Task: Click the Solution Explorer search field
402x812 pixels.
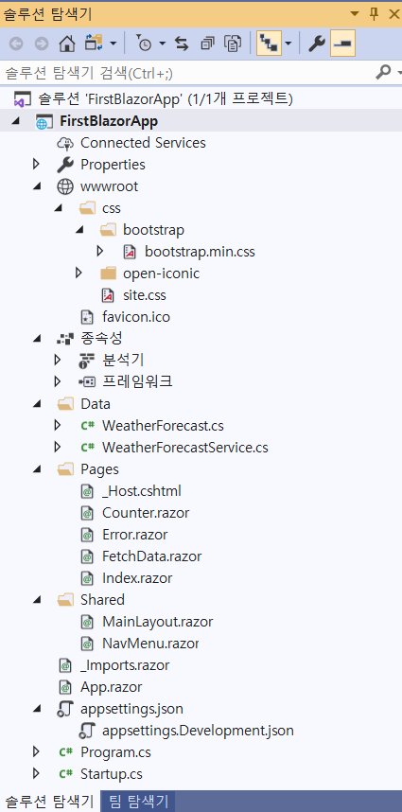Action: click(186, 73)
